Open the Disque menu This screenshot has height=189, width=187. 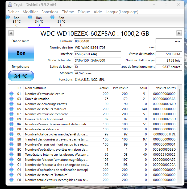click(84, 12)
